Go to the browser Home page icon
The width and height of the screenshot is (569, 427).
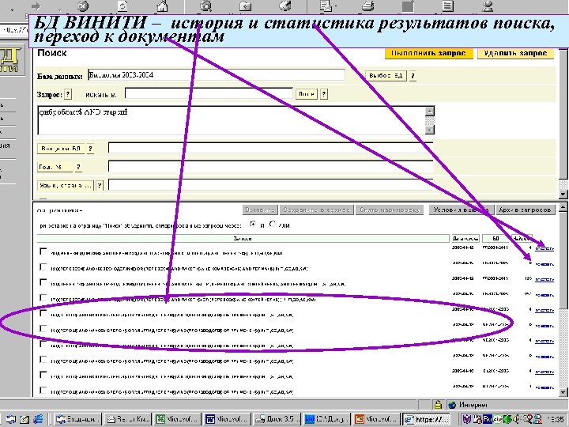(162, 6)
